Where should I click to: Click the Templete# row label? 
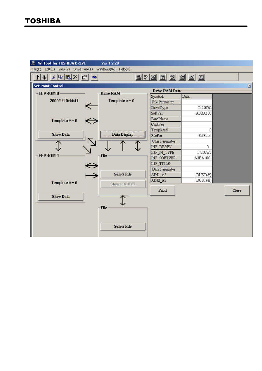166,130
